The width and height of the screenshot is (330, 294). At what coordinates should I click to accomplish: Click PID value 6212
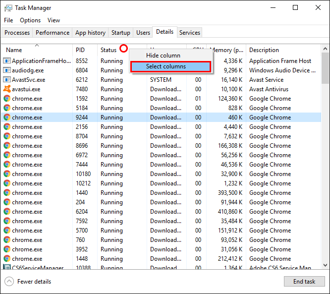(x=82, y=80)
